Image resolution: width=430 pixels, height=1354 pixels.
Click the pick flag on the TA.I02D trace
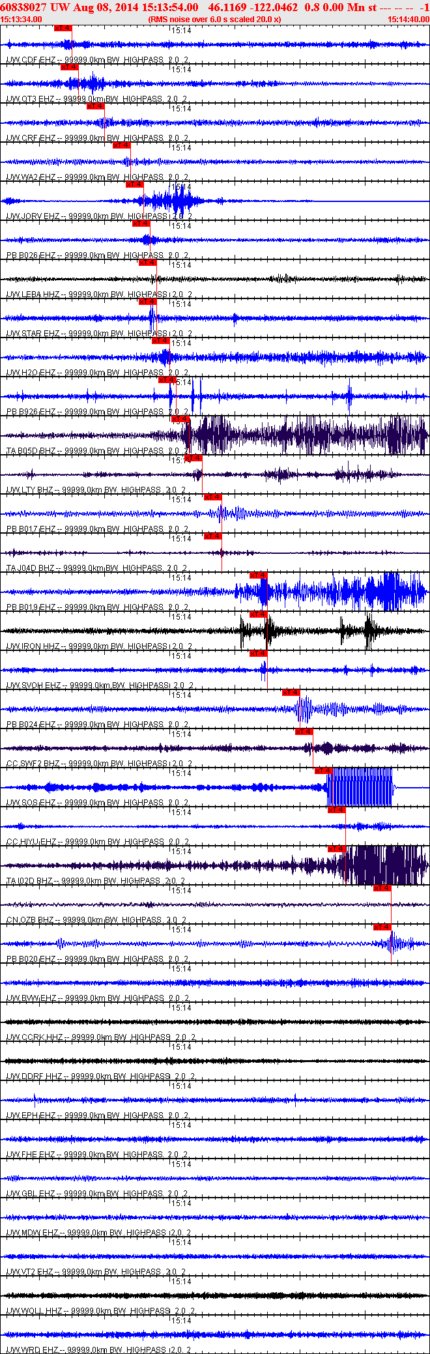click(x=337, y=849)
